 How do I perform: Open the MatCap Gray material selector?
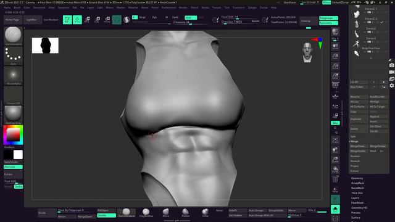13,115
